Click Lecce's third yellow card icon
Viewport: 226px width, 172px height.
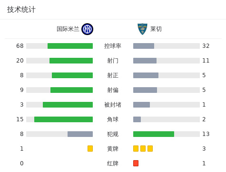click(150, 149)
